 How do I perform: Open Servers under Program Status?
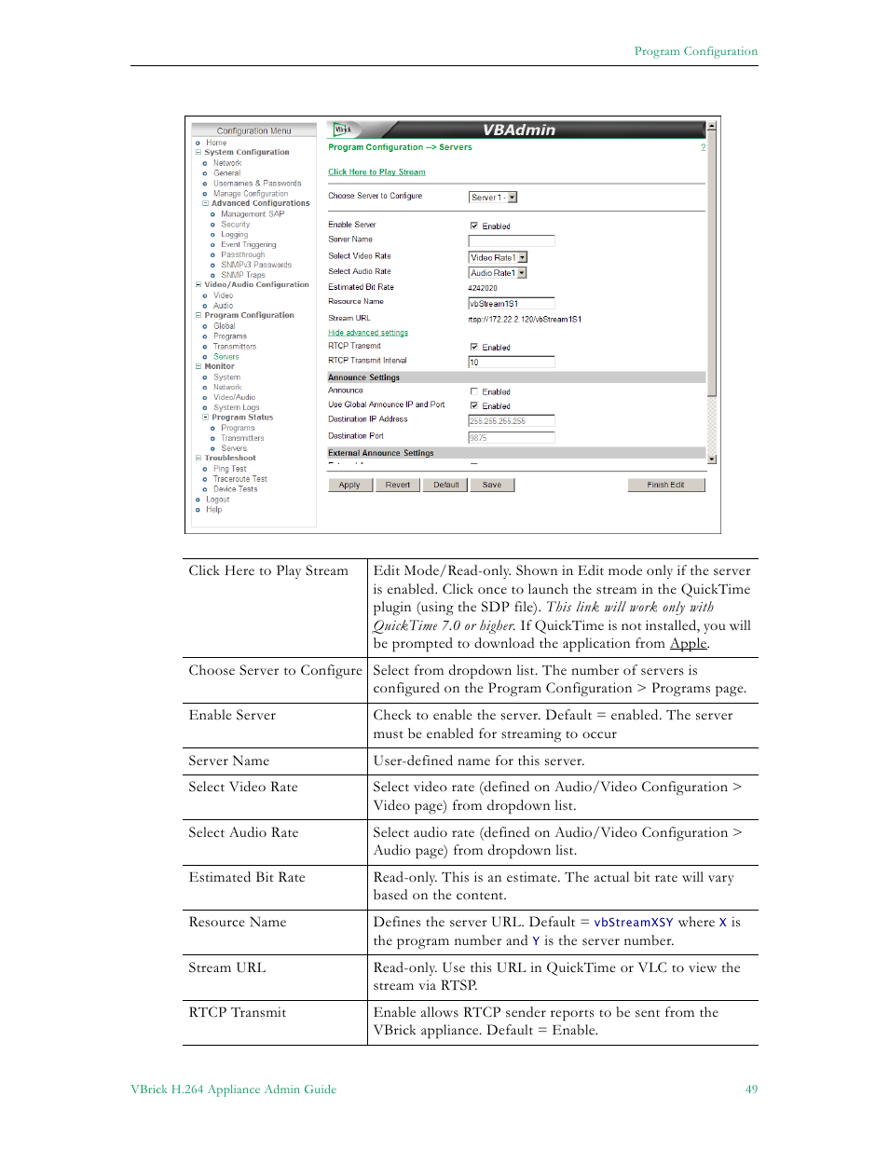233,448
